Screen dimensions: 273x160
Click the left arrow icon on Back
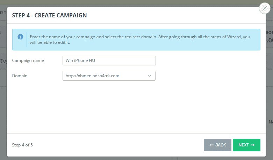pos(211,145)
